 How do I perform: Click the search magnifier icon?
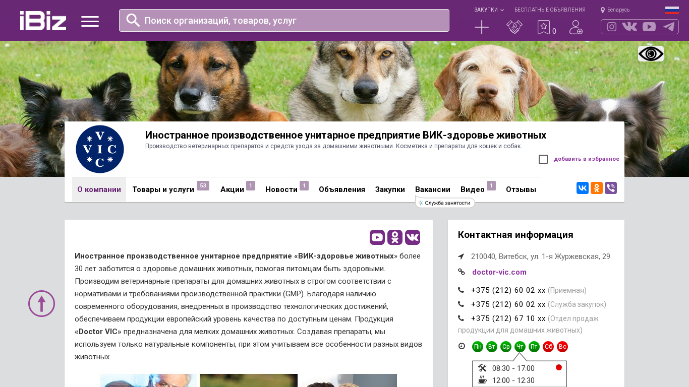click(x=133, y=20)
